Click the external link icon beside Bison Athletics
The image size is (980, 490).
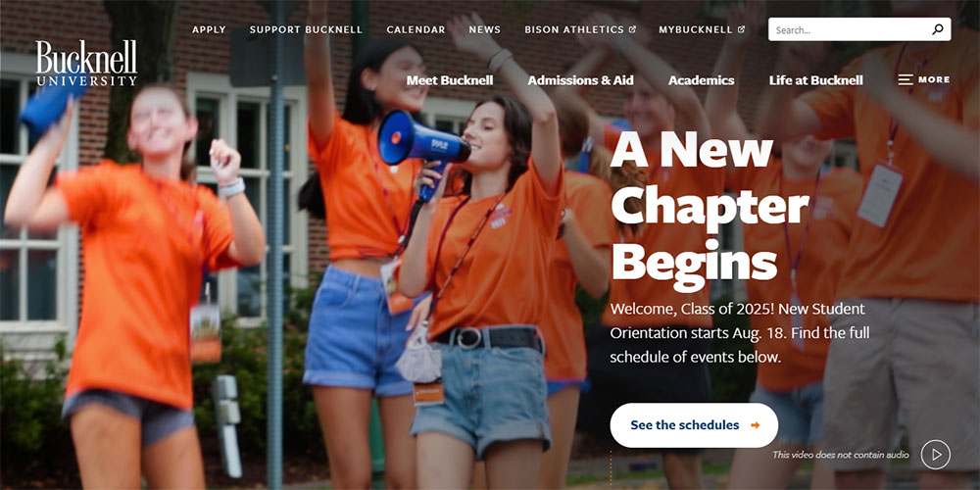[x=632, y=29]
